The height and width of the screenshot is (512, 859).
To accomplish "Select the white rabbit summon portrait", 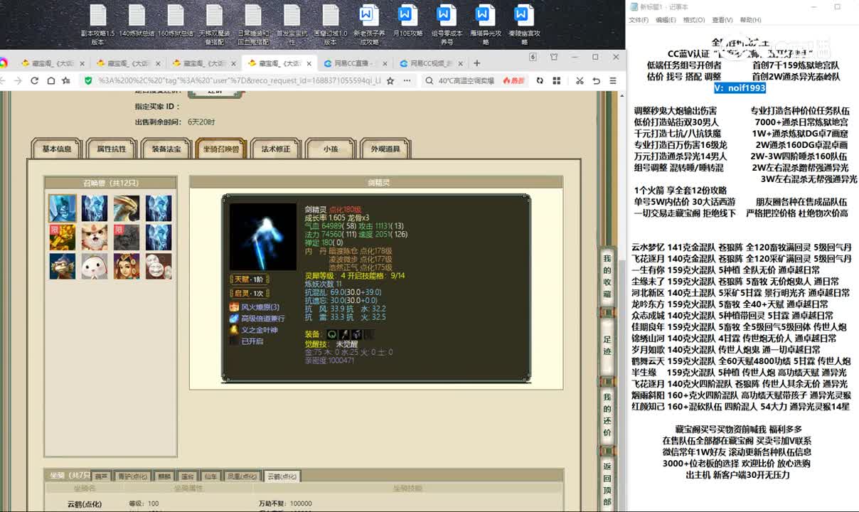I will pyautogui.click(x=95, y=266).
